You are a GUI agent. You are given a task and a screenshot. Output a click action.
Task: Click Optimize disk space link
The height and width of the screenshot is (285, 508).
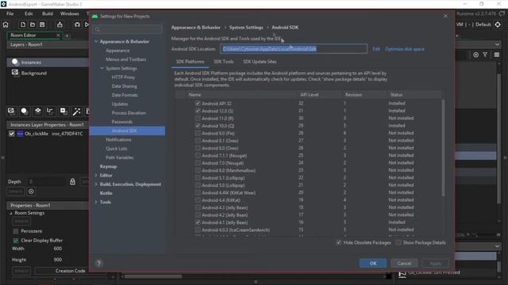coord(405,49)
